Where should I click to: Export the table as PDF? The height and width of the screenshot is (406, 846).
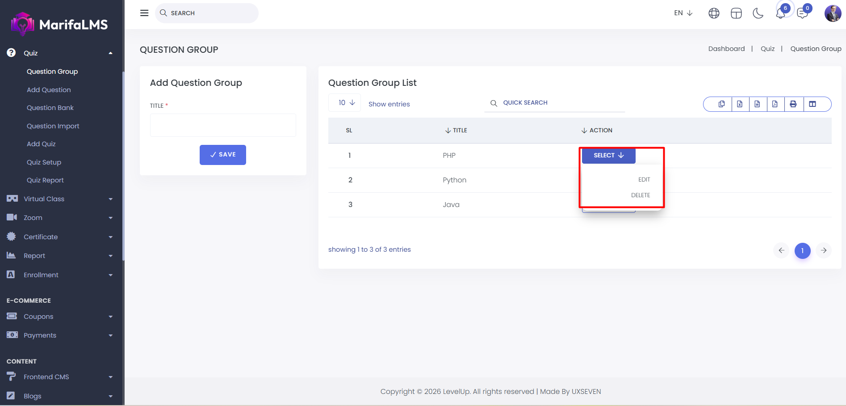[775, 104]
